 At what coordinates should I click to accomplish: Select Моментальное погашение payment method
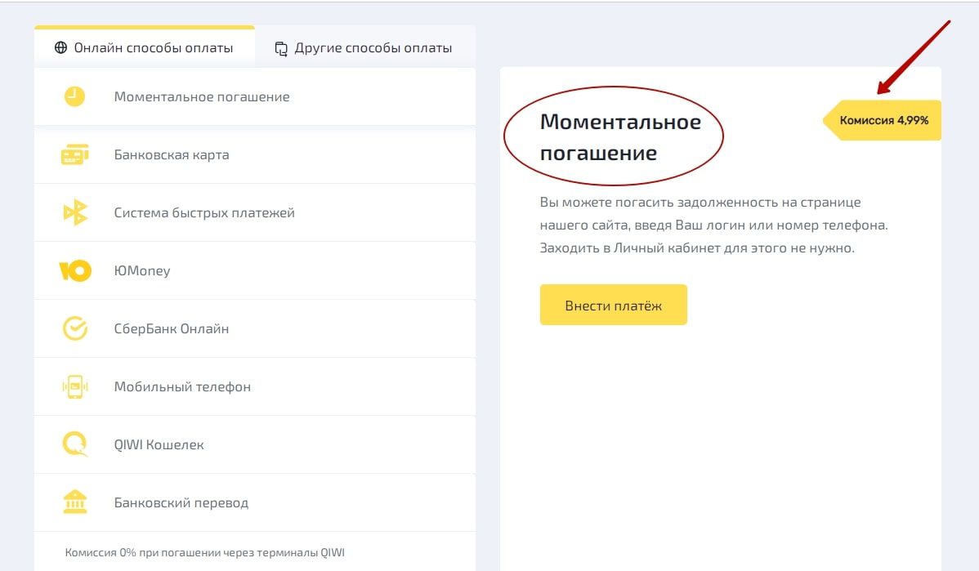(255, 96)
